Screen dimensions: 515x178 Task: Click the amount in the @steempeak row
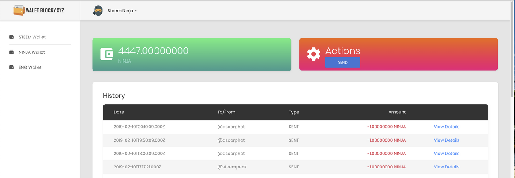(386, 167)
